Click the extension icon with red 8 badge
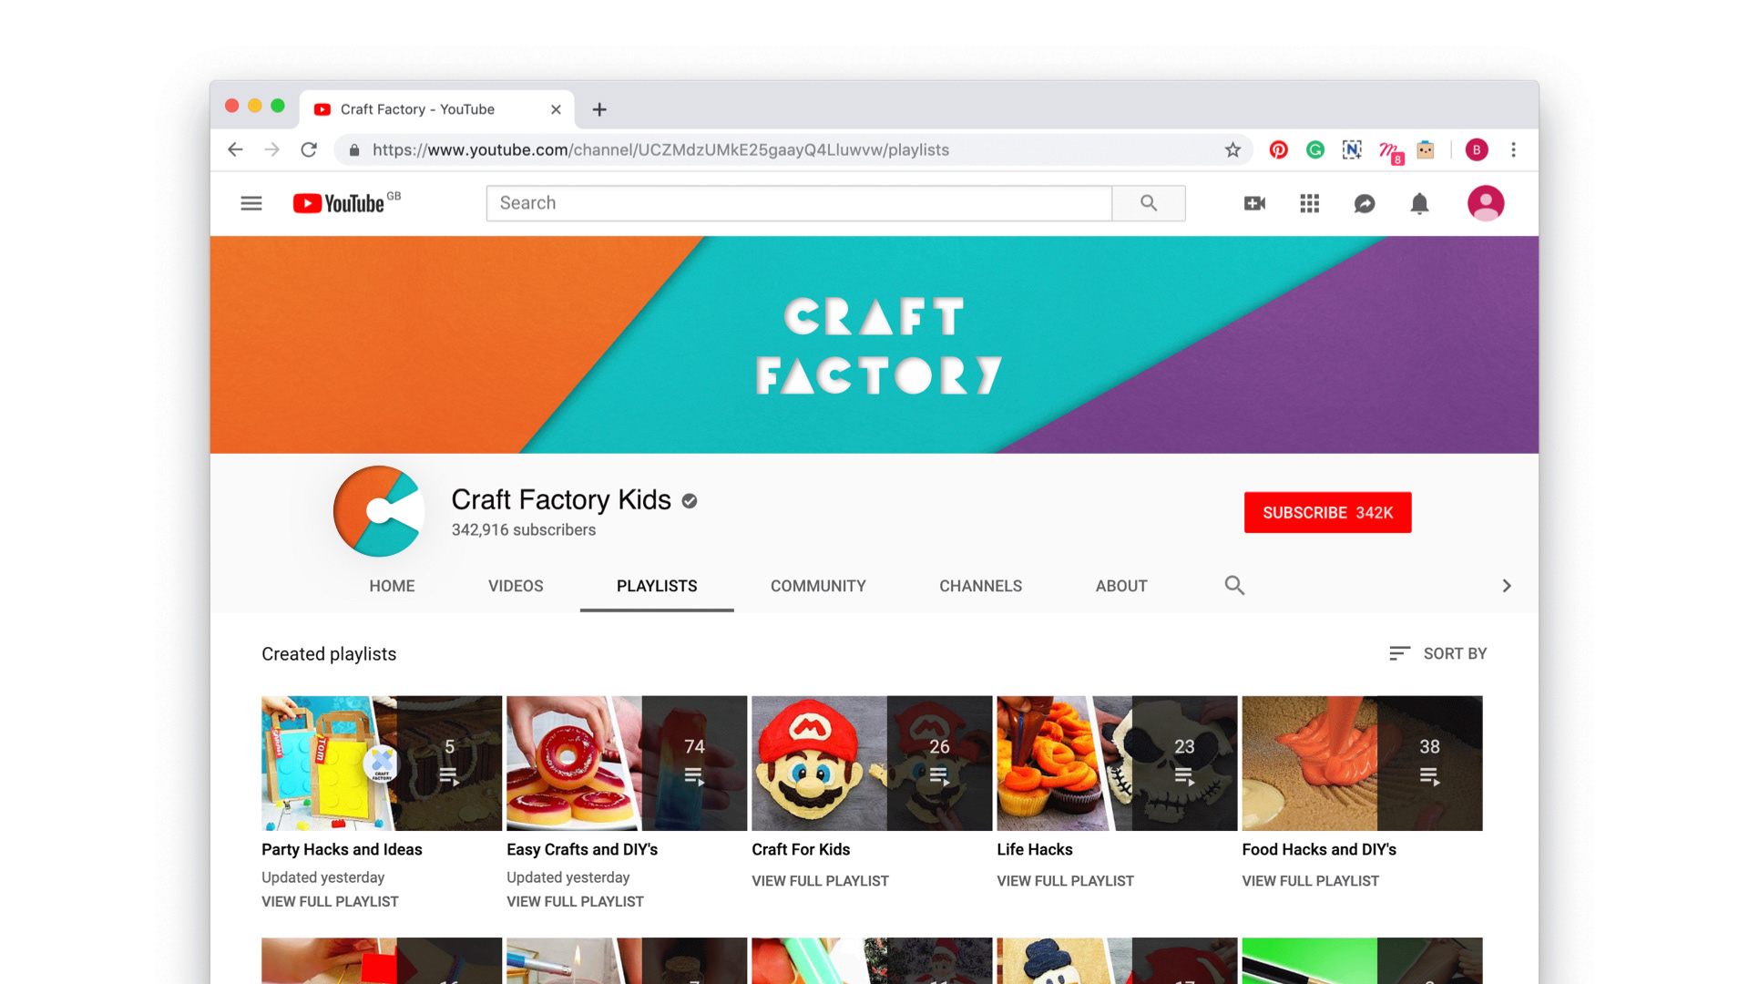The width and height of the screenshot is (1749, 984). click(1390, 151)
